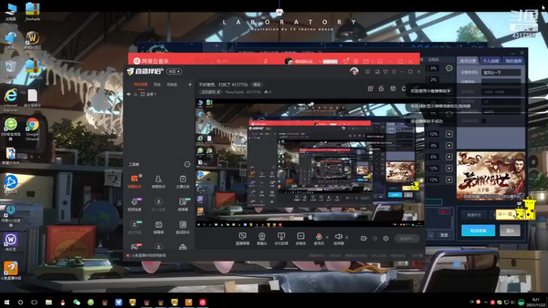Click the gift box icon above preview

pyautogui.click(x=370, y=89)
